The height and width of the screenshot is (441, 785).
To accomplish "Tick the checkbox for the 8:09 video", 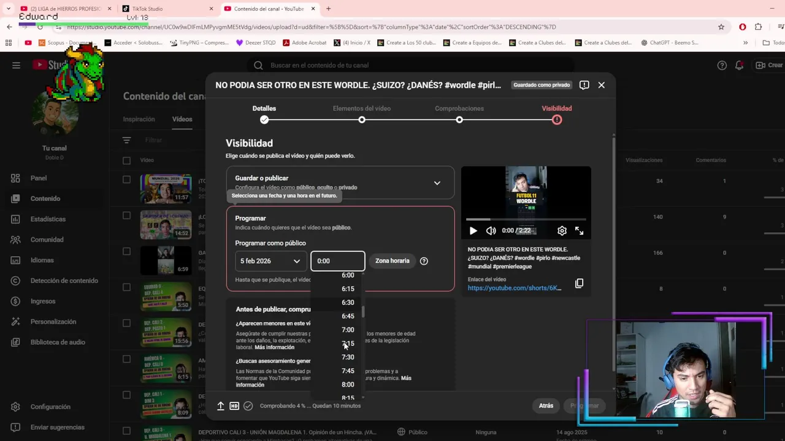I will coord(126,394).
